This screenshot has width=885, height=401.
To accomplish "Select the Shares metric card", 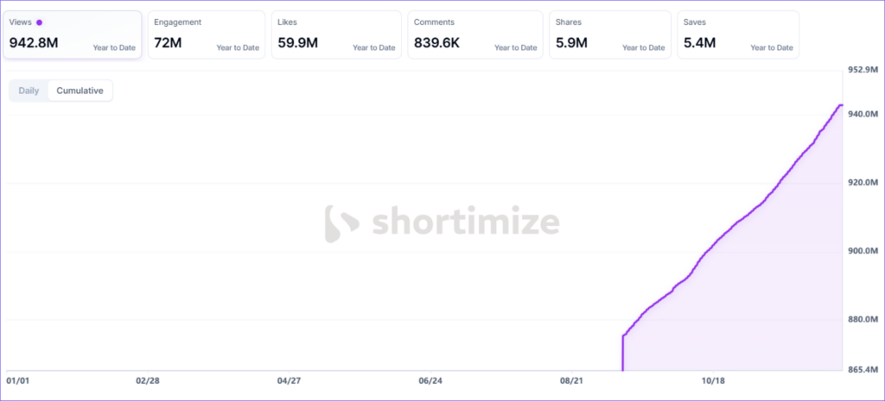I will 609,34.
